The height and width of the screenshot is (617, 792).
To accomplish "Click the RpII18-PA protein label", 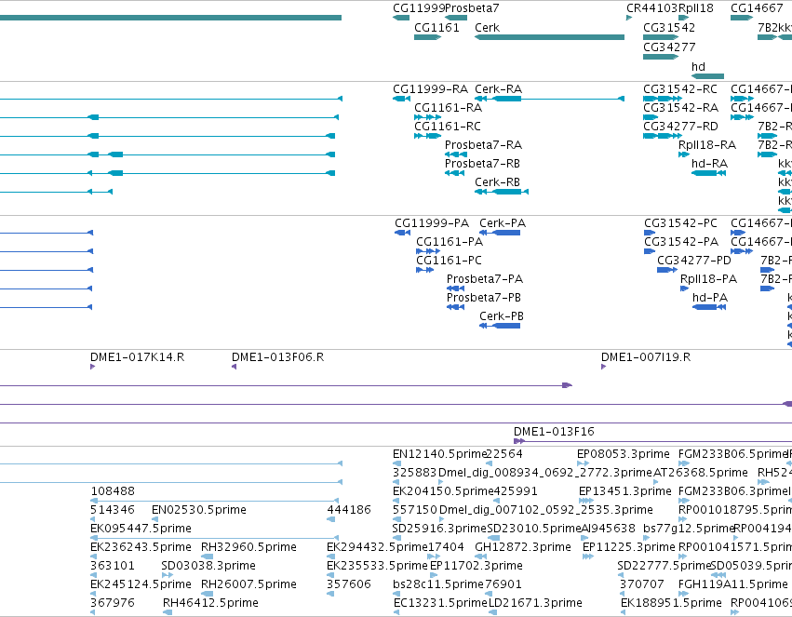I will pyautogui.click(x=708, y=279).
